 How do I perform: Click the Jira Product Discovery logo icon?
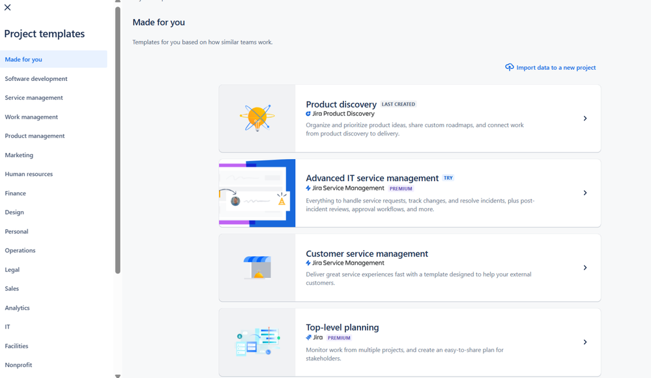click(308, 114)
